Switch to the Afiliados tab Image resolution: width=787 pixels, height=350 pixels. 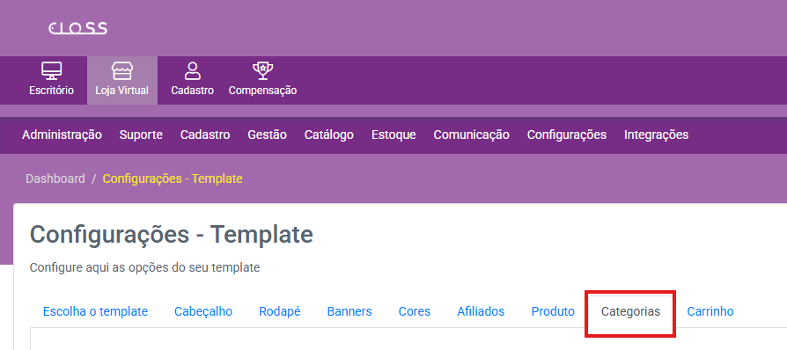(481, 311)
